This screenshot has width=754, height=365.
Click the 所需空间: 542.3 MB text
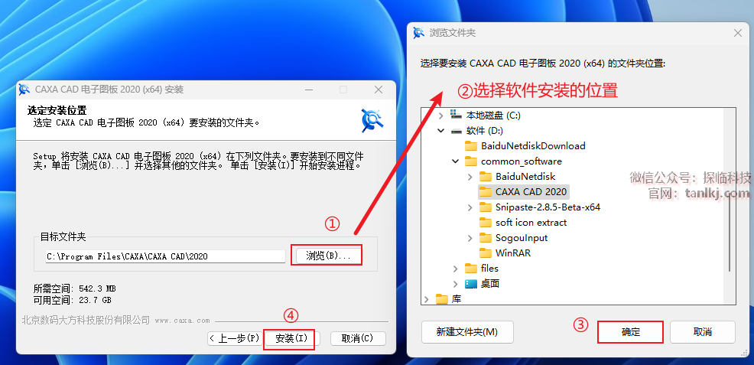[x=74, y=289]
